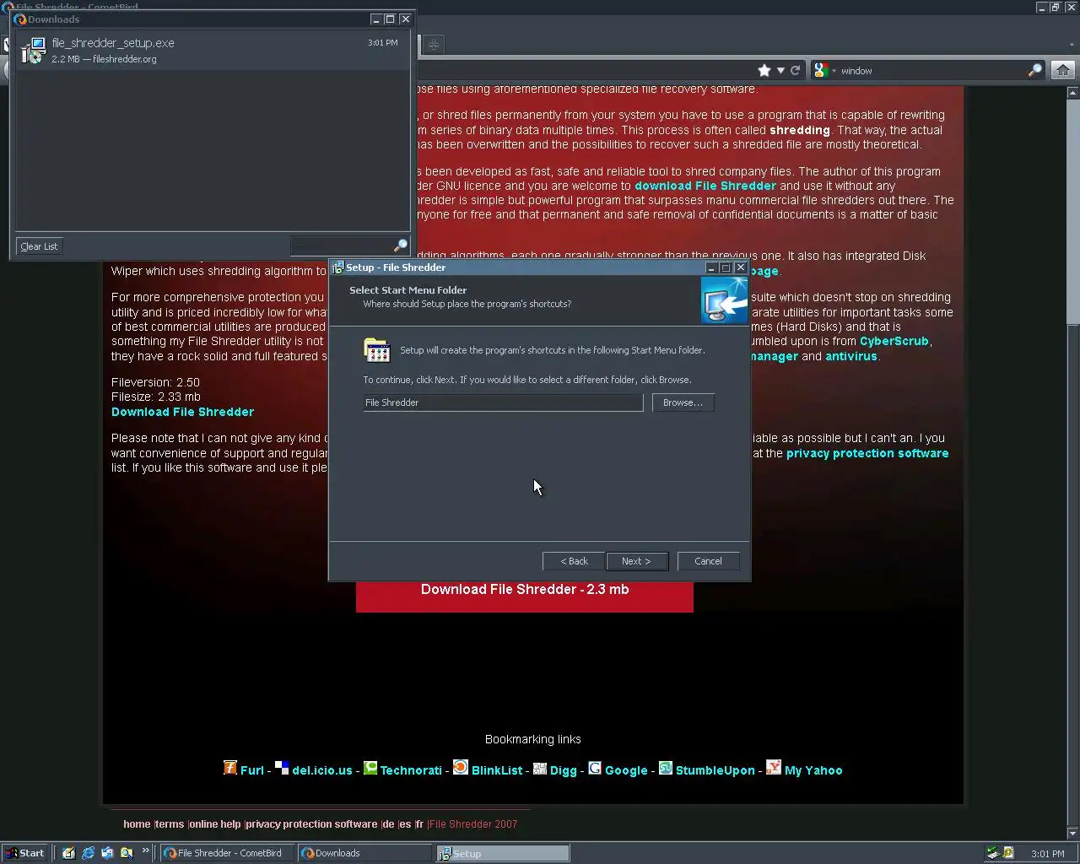The width and height of the screenshot is (1080, 864).
Task: Select the file_shredder_setup.exe download entry
Action: tap(211, 51)
